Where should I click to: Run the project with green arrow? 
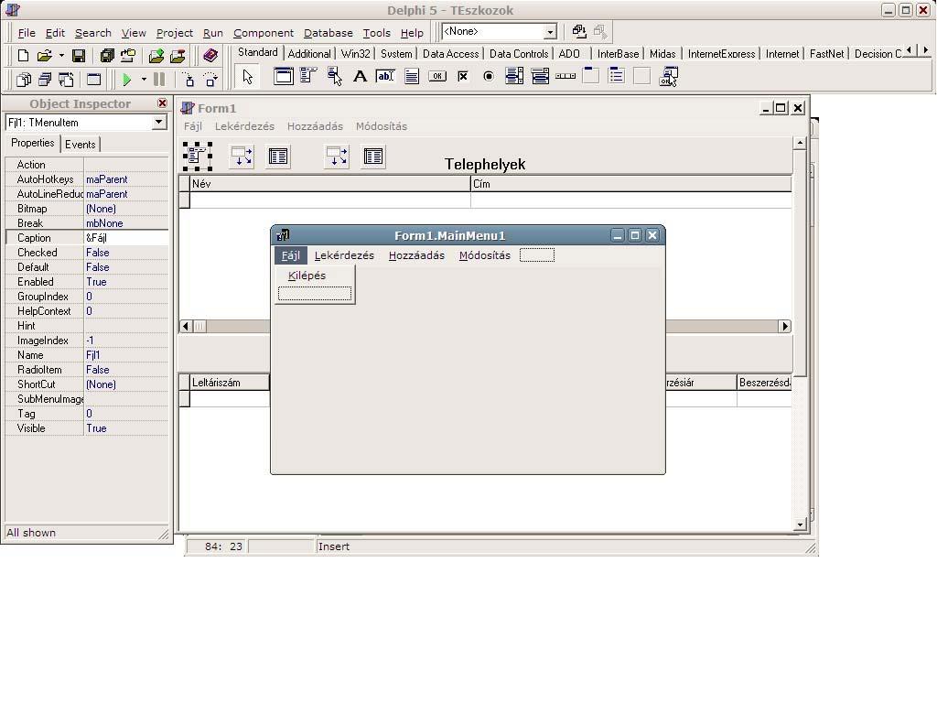pos(126,79)
